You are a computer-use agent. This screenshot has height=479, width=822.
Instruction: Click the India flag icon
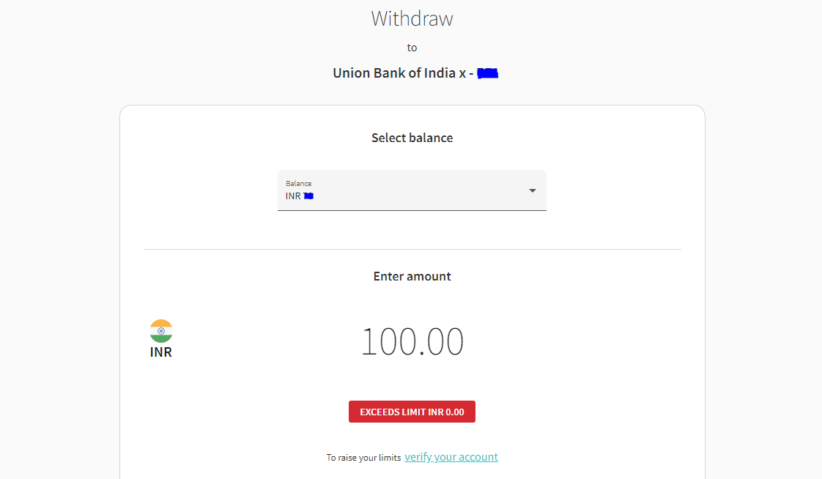point(161,331)
